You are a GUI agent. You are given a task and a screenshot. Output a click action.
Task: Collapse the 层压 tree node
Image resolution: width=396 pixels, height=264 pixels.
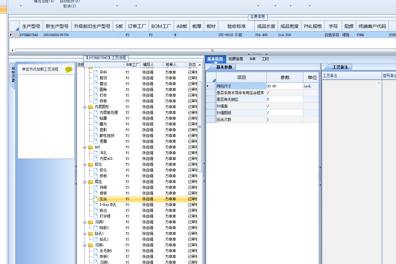(85, 182)
